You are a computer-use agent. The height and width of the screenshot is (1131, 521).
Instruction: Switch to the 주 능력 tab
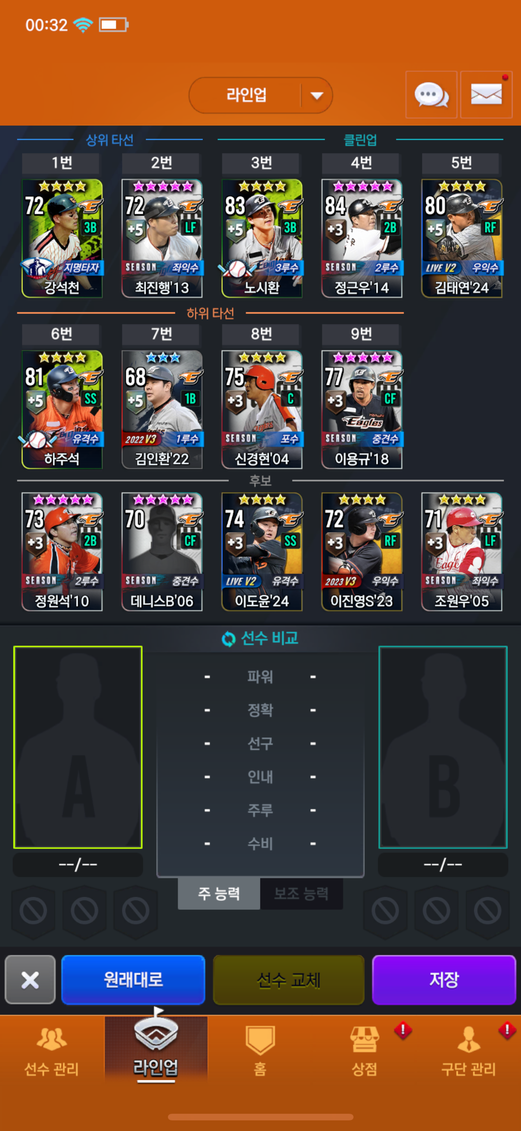pyautogui.click(x=219, y=894)
